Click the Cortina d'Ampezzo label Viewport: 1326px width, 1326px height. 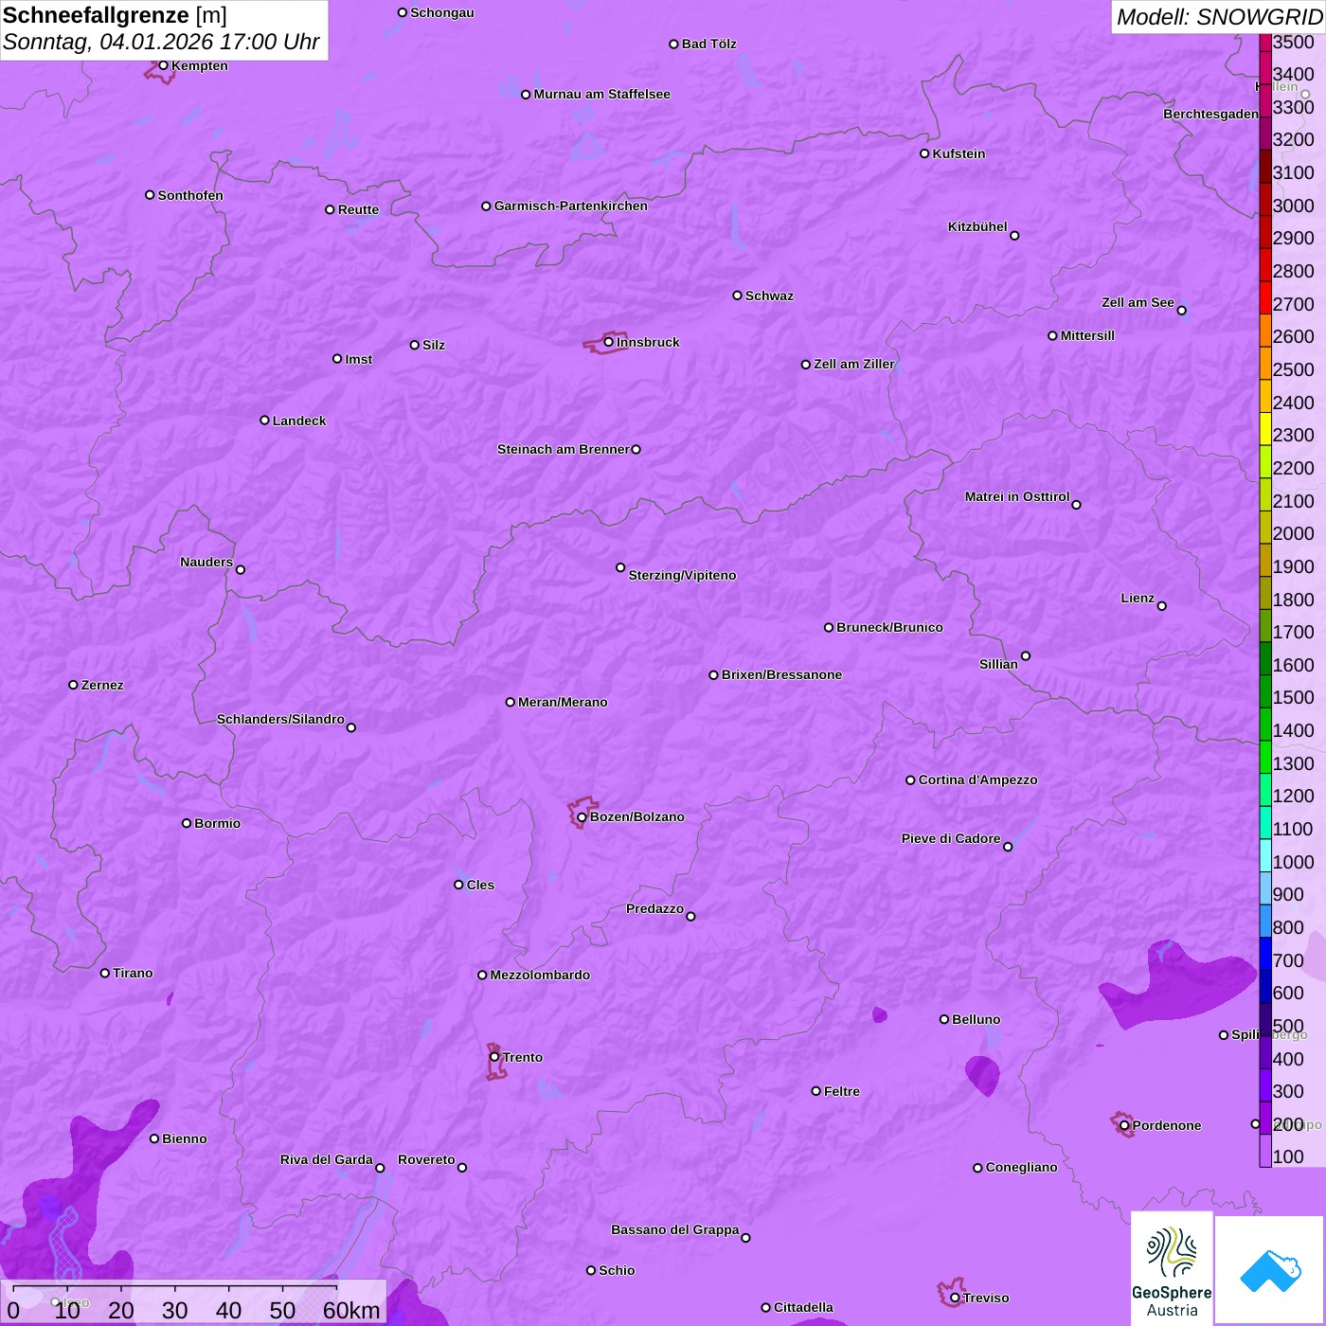(x=977, y=779)
